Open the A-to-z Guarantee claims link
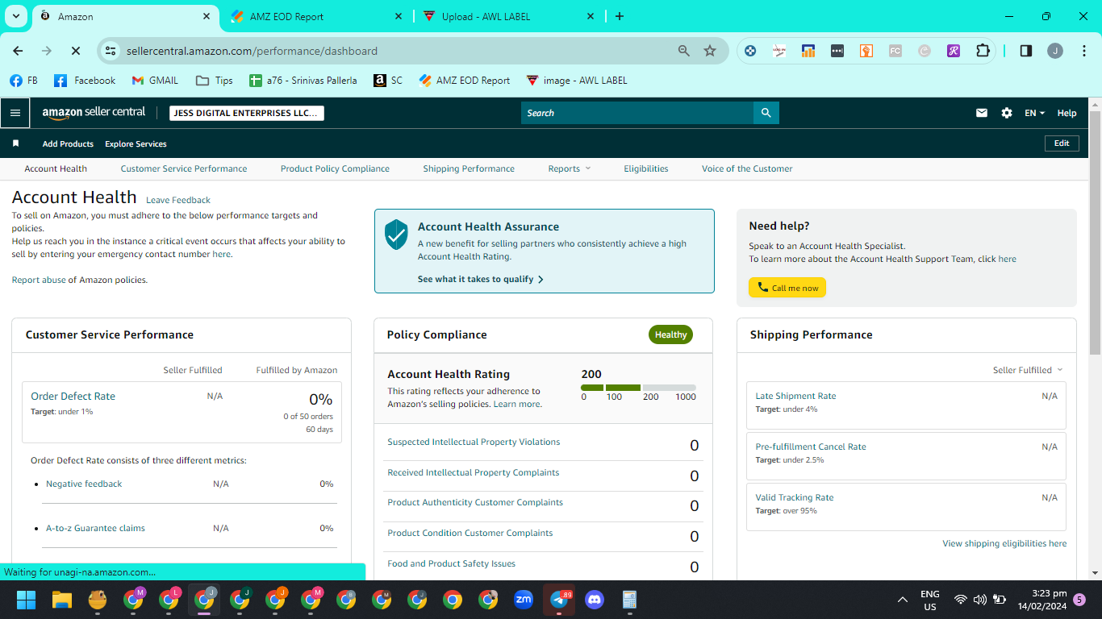This screenshot has height=619, width=1102. coord(95,528)
